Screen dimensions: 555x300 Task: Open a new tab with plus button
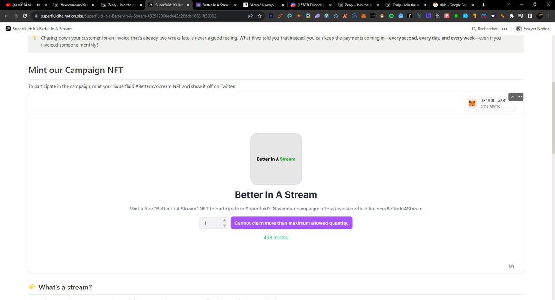tap(484, 5)
